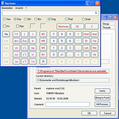
Task: Click Verify in the properties dialog
Action: (102, 91)
